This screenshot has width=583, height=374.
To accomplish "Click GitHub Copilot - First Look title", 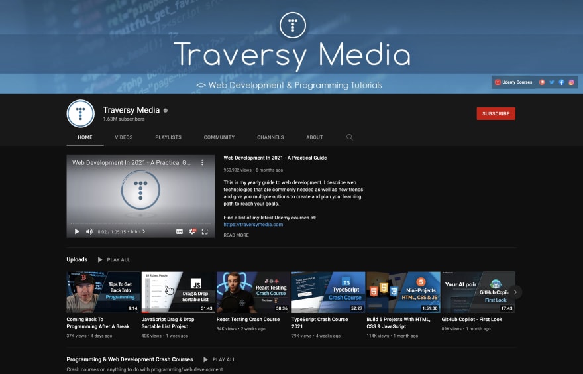I will click(x=472, y=320).
